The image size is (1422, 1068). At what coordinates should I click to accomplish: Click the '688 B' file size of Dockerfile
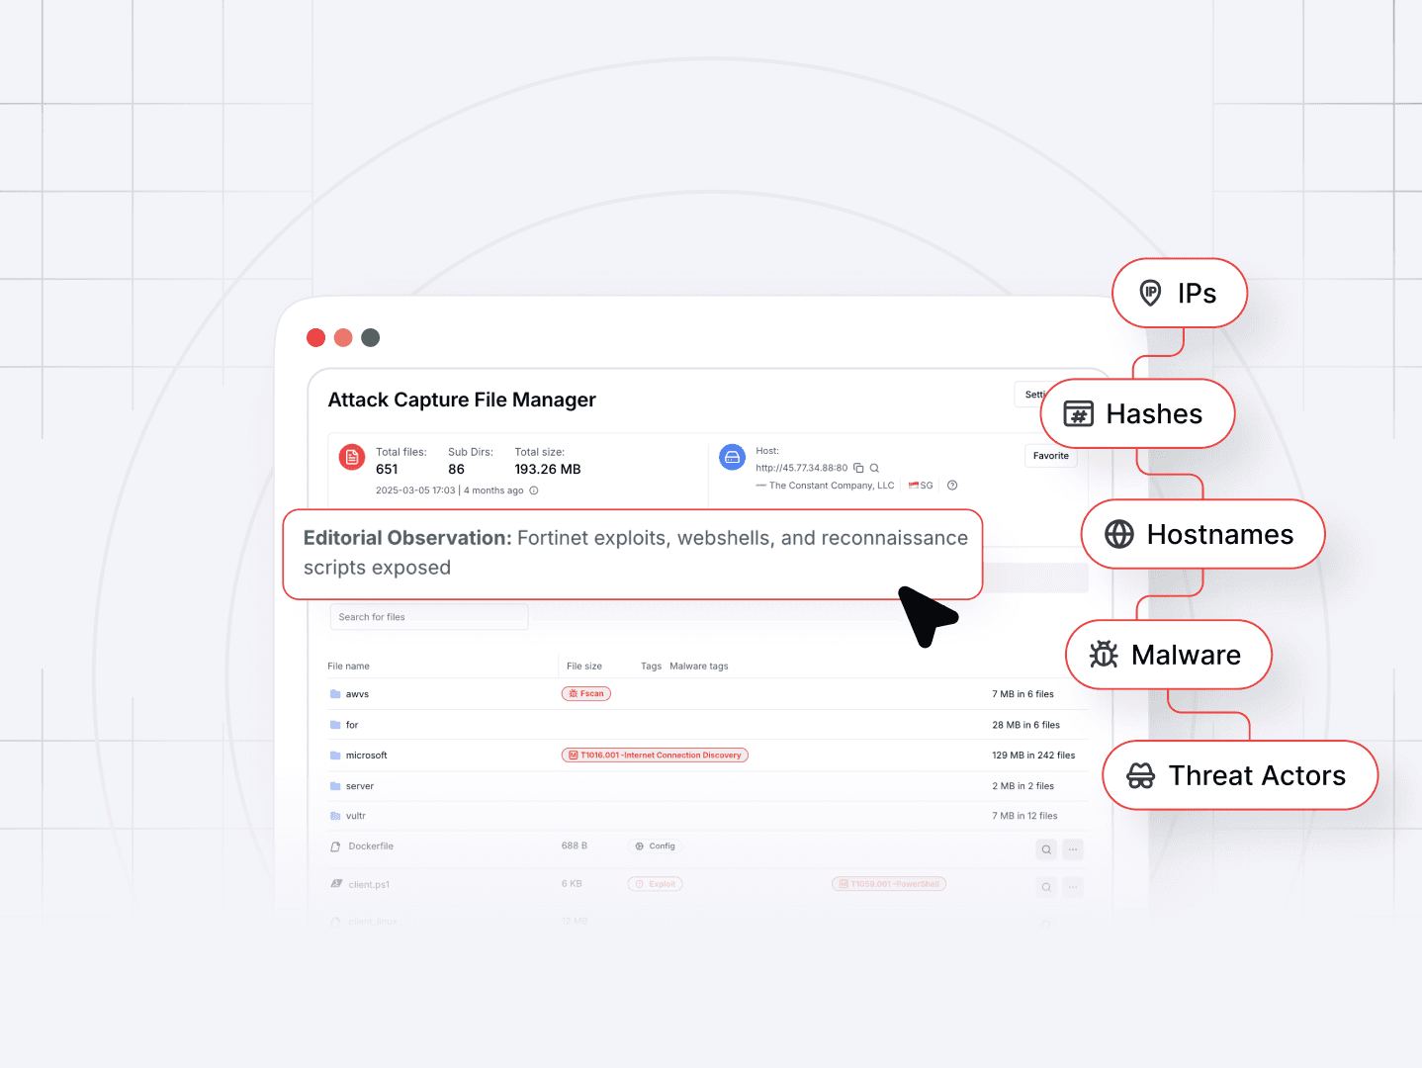(575, 846)
